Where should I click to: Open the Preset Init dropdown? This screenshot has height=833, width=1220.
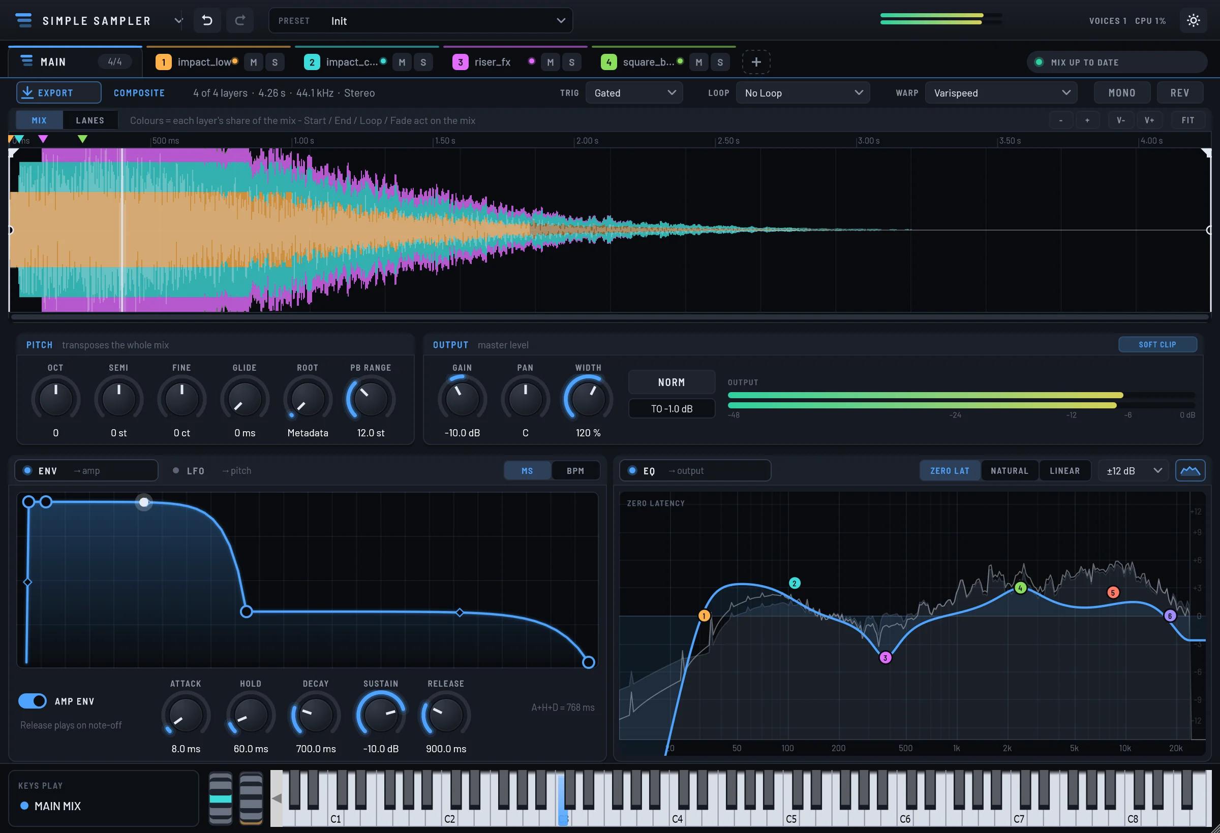420,20
